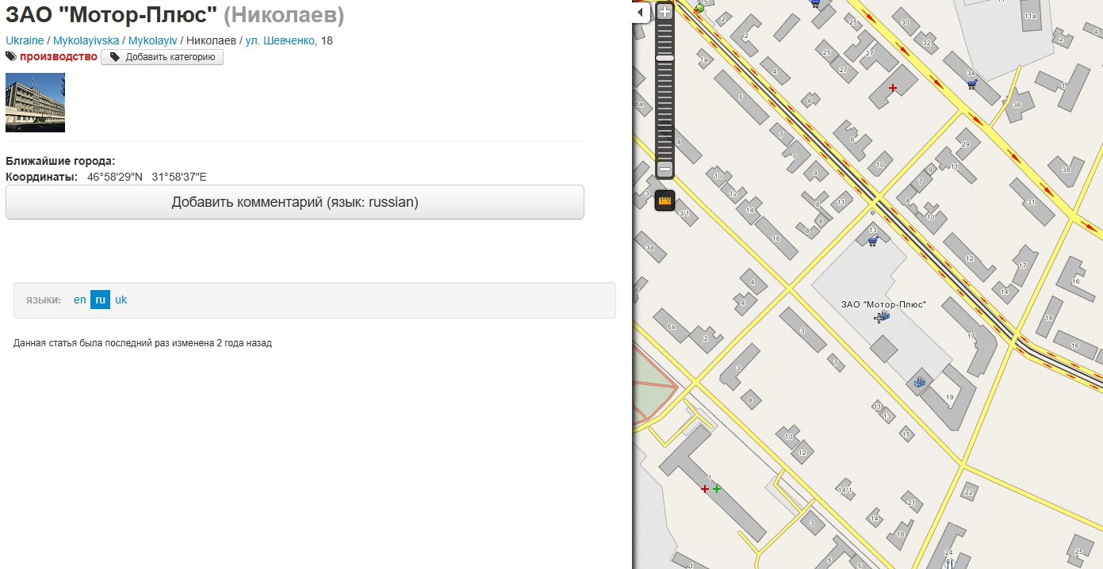Zoom out the map with the minus button
Viewport: 1103px width, 569px height.
[664, 169]
